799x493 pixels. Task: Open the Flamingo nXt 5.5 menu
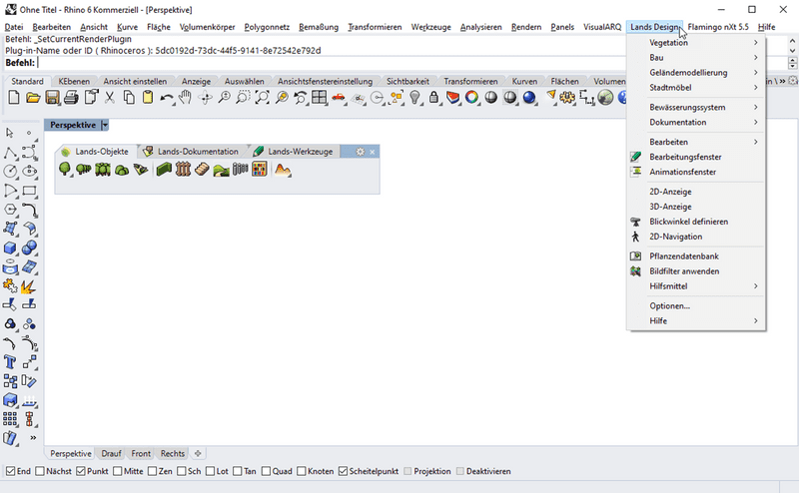coord(718,27)
